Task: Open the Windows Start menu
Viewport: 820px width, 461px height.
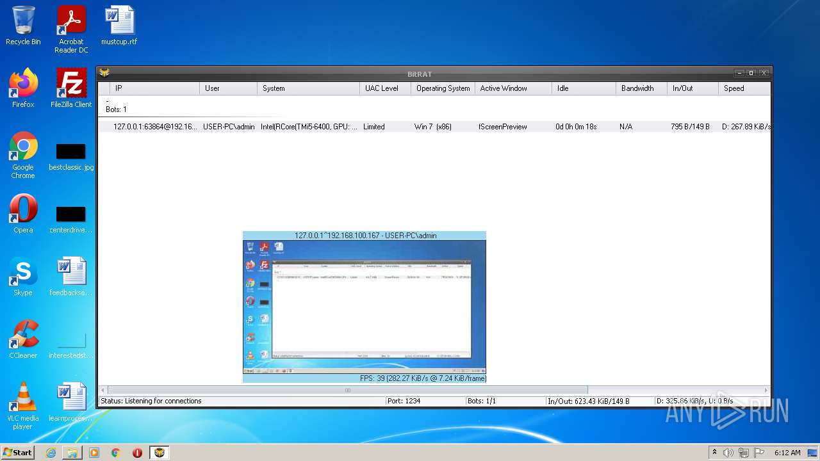Action: [x=18, y=452]
